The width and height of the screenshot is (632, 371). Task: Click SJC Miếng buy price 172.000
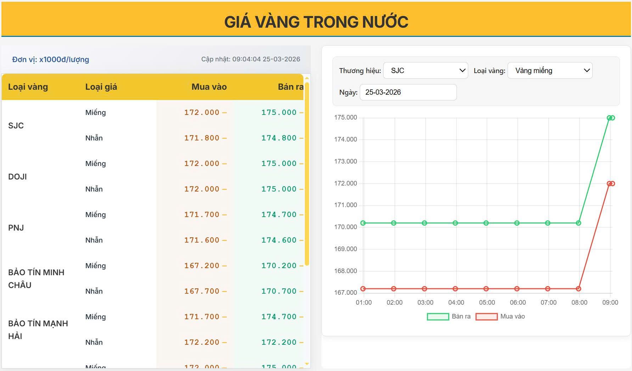(202, 112)
